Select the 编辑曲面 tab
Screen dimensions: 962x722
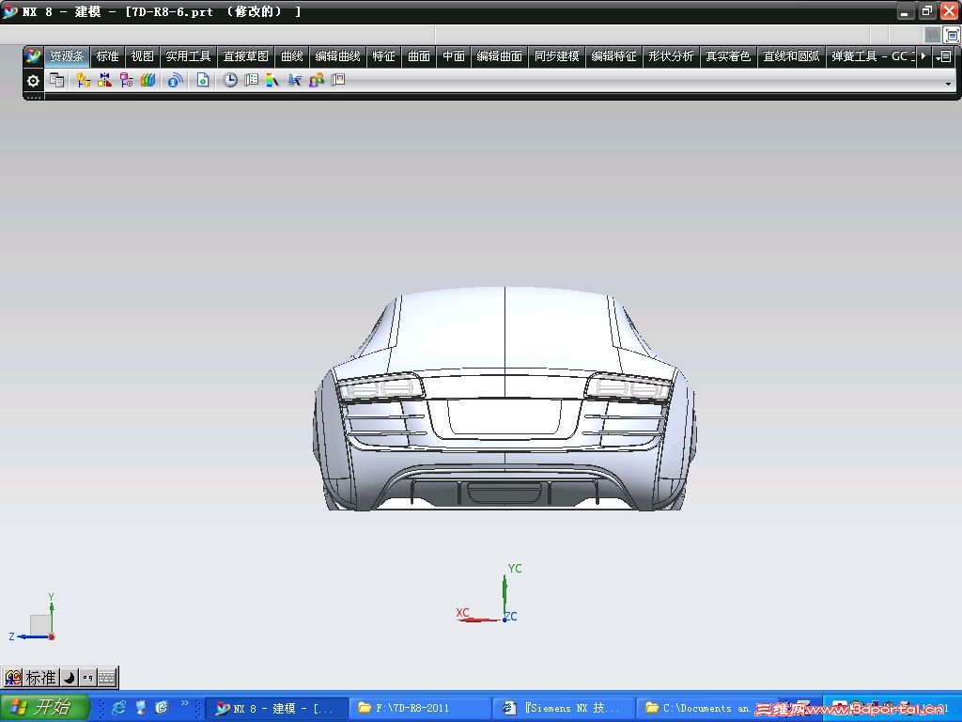point(500,56)
